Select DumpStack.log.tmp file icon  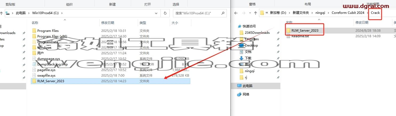coord(34,64)
